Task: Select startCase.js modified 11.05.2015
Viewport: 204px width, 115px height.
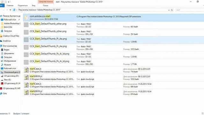Action: pyautogui.click(x=113, y=85)
